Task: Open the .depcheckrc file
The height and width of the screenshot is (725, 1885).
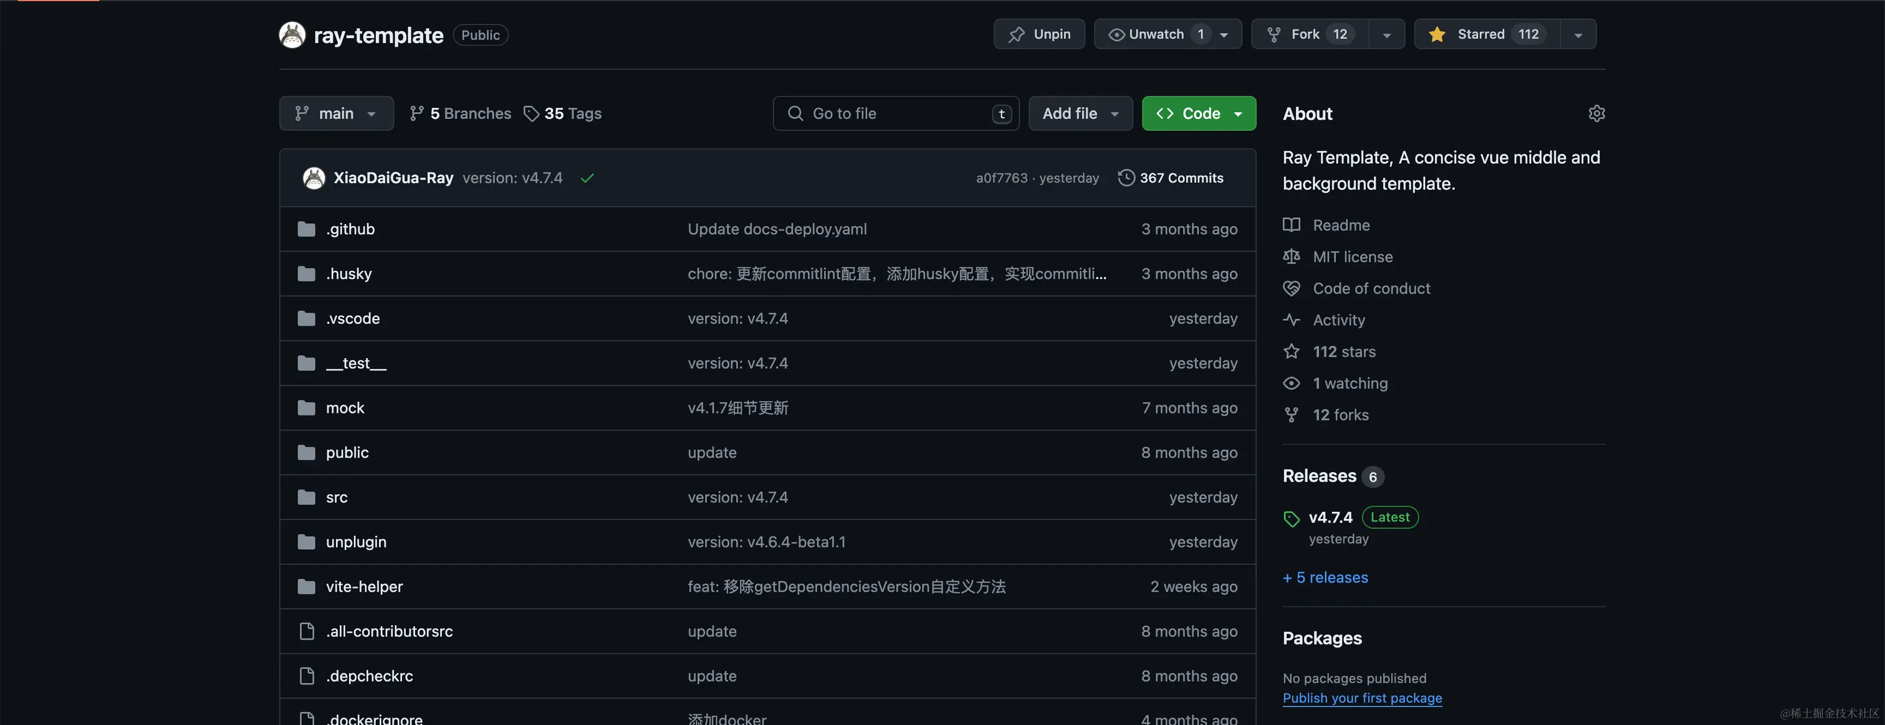Action: (x=370, y=675)
